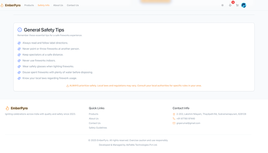This screenshot has height=153, width=268.
Task: Click the location pin icon in Contact Info
Action: tap(174, 114)
